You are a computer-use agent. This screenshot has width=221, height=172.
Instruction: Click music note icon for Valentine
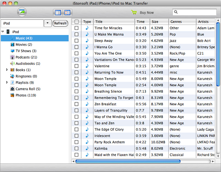[x=87, y=66]
